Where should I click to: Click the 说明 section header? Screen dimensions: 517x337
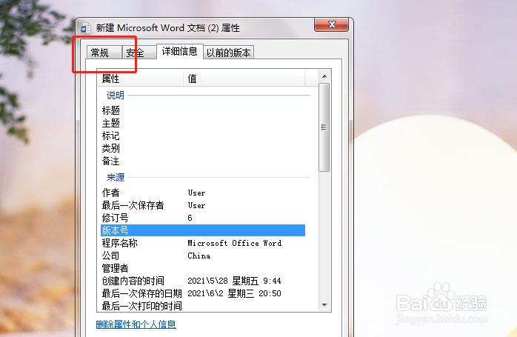pos(116,96)
